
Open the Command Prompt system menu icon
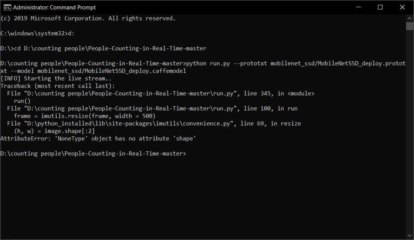[x=5, y=7]
